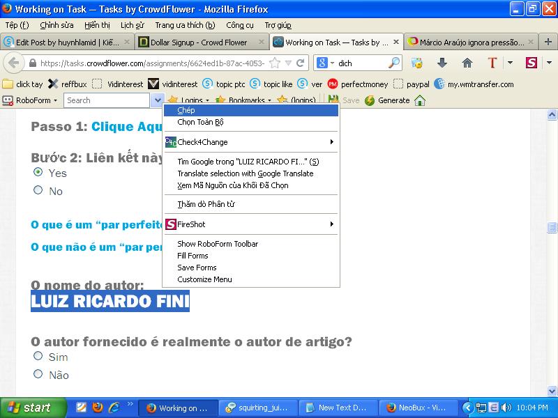Screen dimensions: 558x418
Task: Open dropdown arrow beside FireShot toolbar icon
Action: tap(549, 63)
